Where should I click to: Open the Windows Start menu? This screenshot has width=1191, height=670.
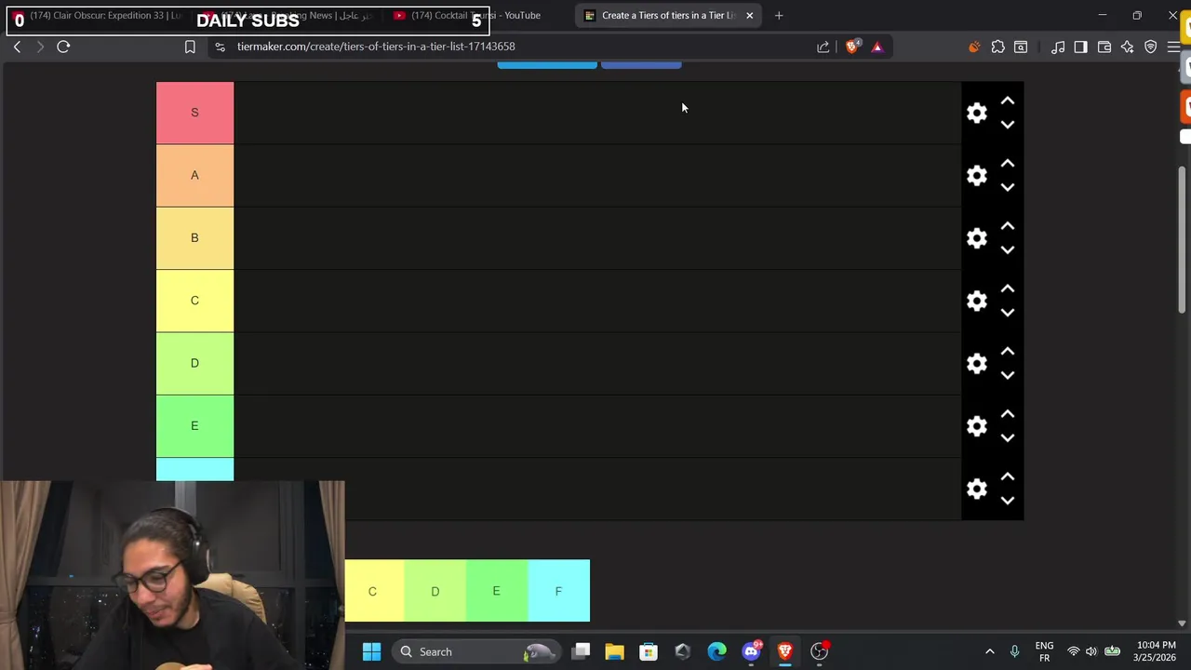[x=371, y=651]
